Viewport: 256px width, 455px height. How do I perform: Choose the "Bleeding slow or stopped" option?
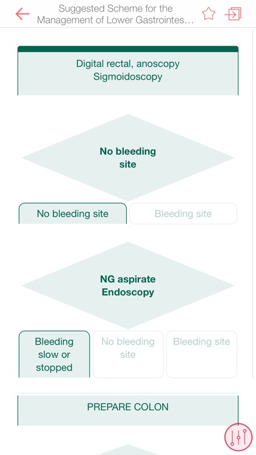[54, 354]
